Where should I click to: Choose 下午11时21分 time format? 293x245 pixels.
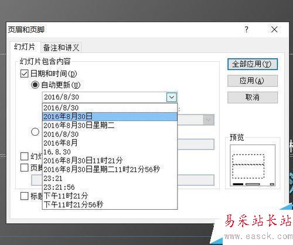(x=110, y=196)
